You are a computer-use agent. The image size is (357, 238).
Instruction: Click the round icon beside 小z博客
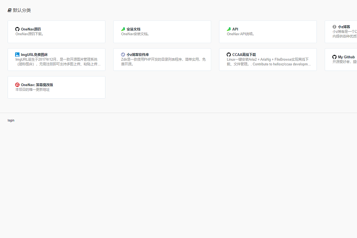[x=334, y=27]
